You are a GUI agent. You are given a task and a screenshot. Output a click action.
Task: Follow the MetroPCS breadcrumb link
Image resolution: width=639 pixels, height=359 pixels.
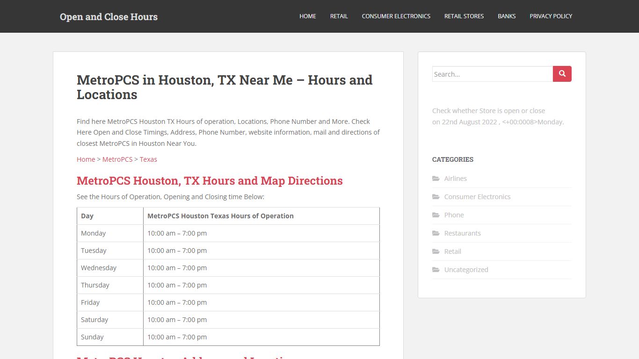point(117,159)
